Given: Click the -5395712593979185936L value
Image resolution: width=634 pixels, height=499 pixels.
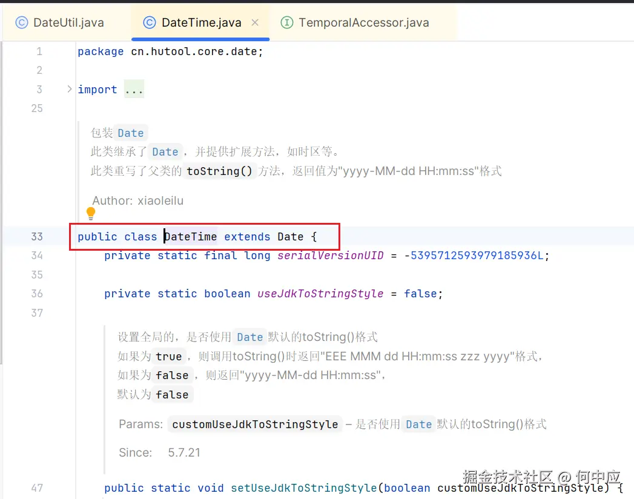Looking at the screenshot, I should 474,256.
